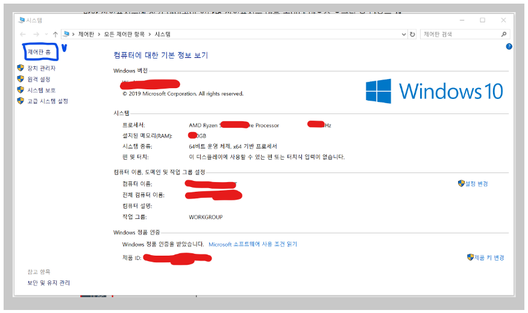
Task: Open 장치 관리자 in sidebar
Action: [41, 68]
